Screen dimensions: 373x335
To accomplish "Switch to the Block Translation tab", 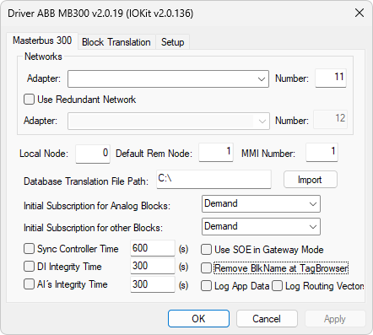I will coord(116,42).
